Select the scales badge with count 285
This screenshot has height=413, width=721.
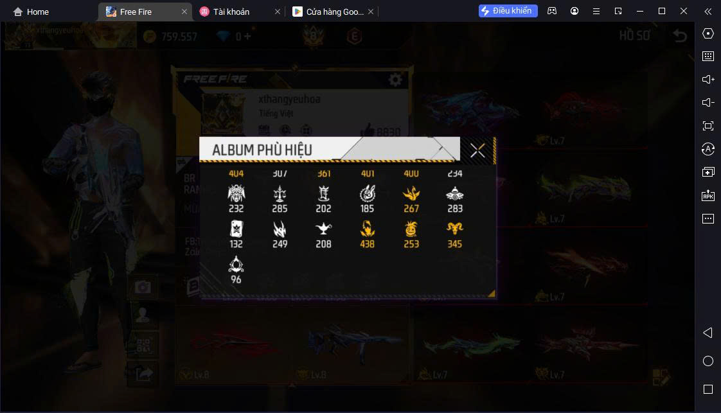280,193
